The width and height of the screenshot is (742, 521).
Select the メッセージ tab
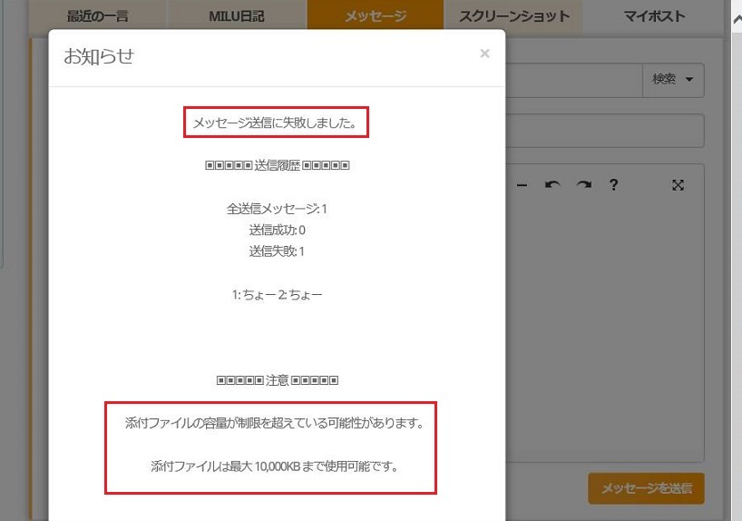coord(375,16)
